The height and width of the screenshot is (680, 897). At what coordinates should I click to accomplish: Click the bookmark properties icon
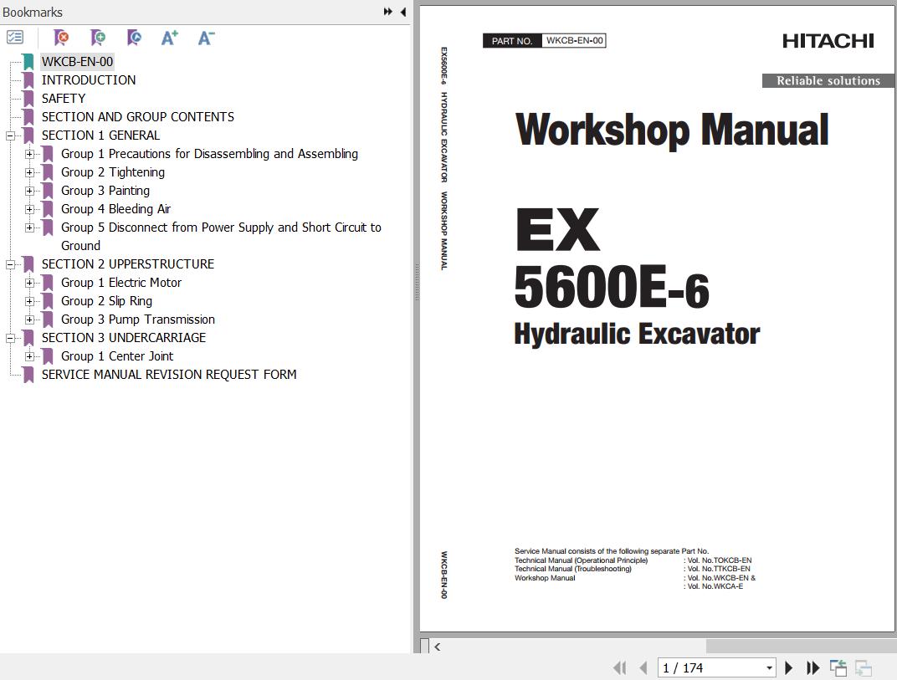point(135,38)
